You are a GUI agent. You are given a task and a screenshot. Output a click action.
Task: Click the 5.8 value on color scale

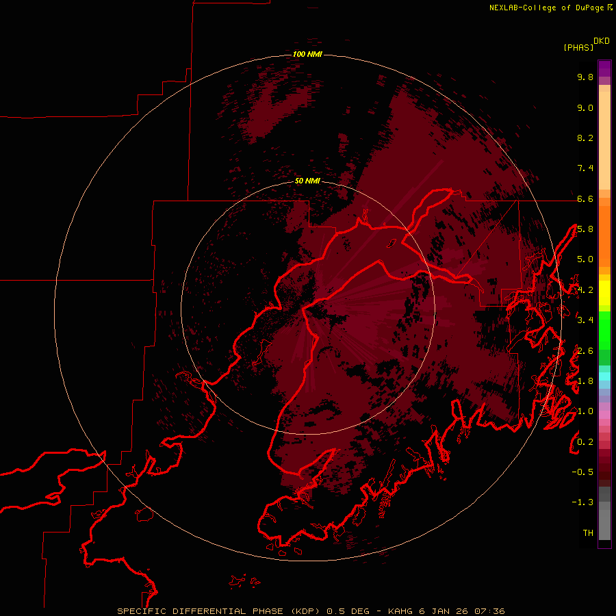(x=585, y=229)
